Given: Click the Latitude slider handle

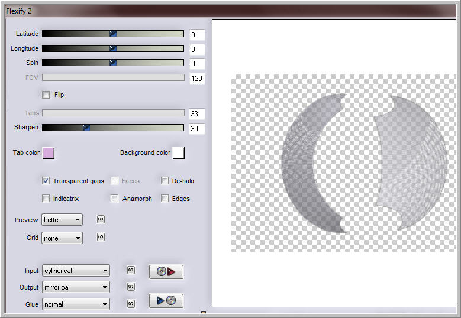Looking at the screenshot, I should pos(113,34).
